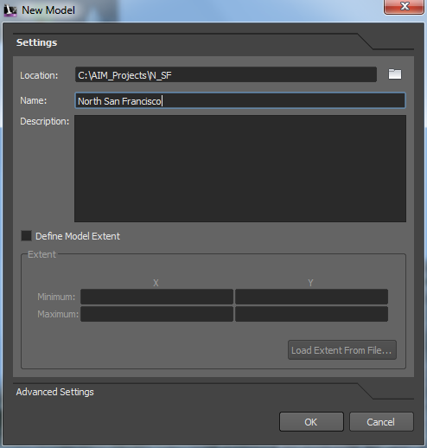Click the Description: label

45,121
